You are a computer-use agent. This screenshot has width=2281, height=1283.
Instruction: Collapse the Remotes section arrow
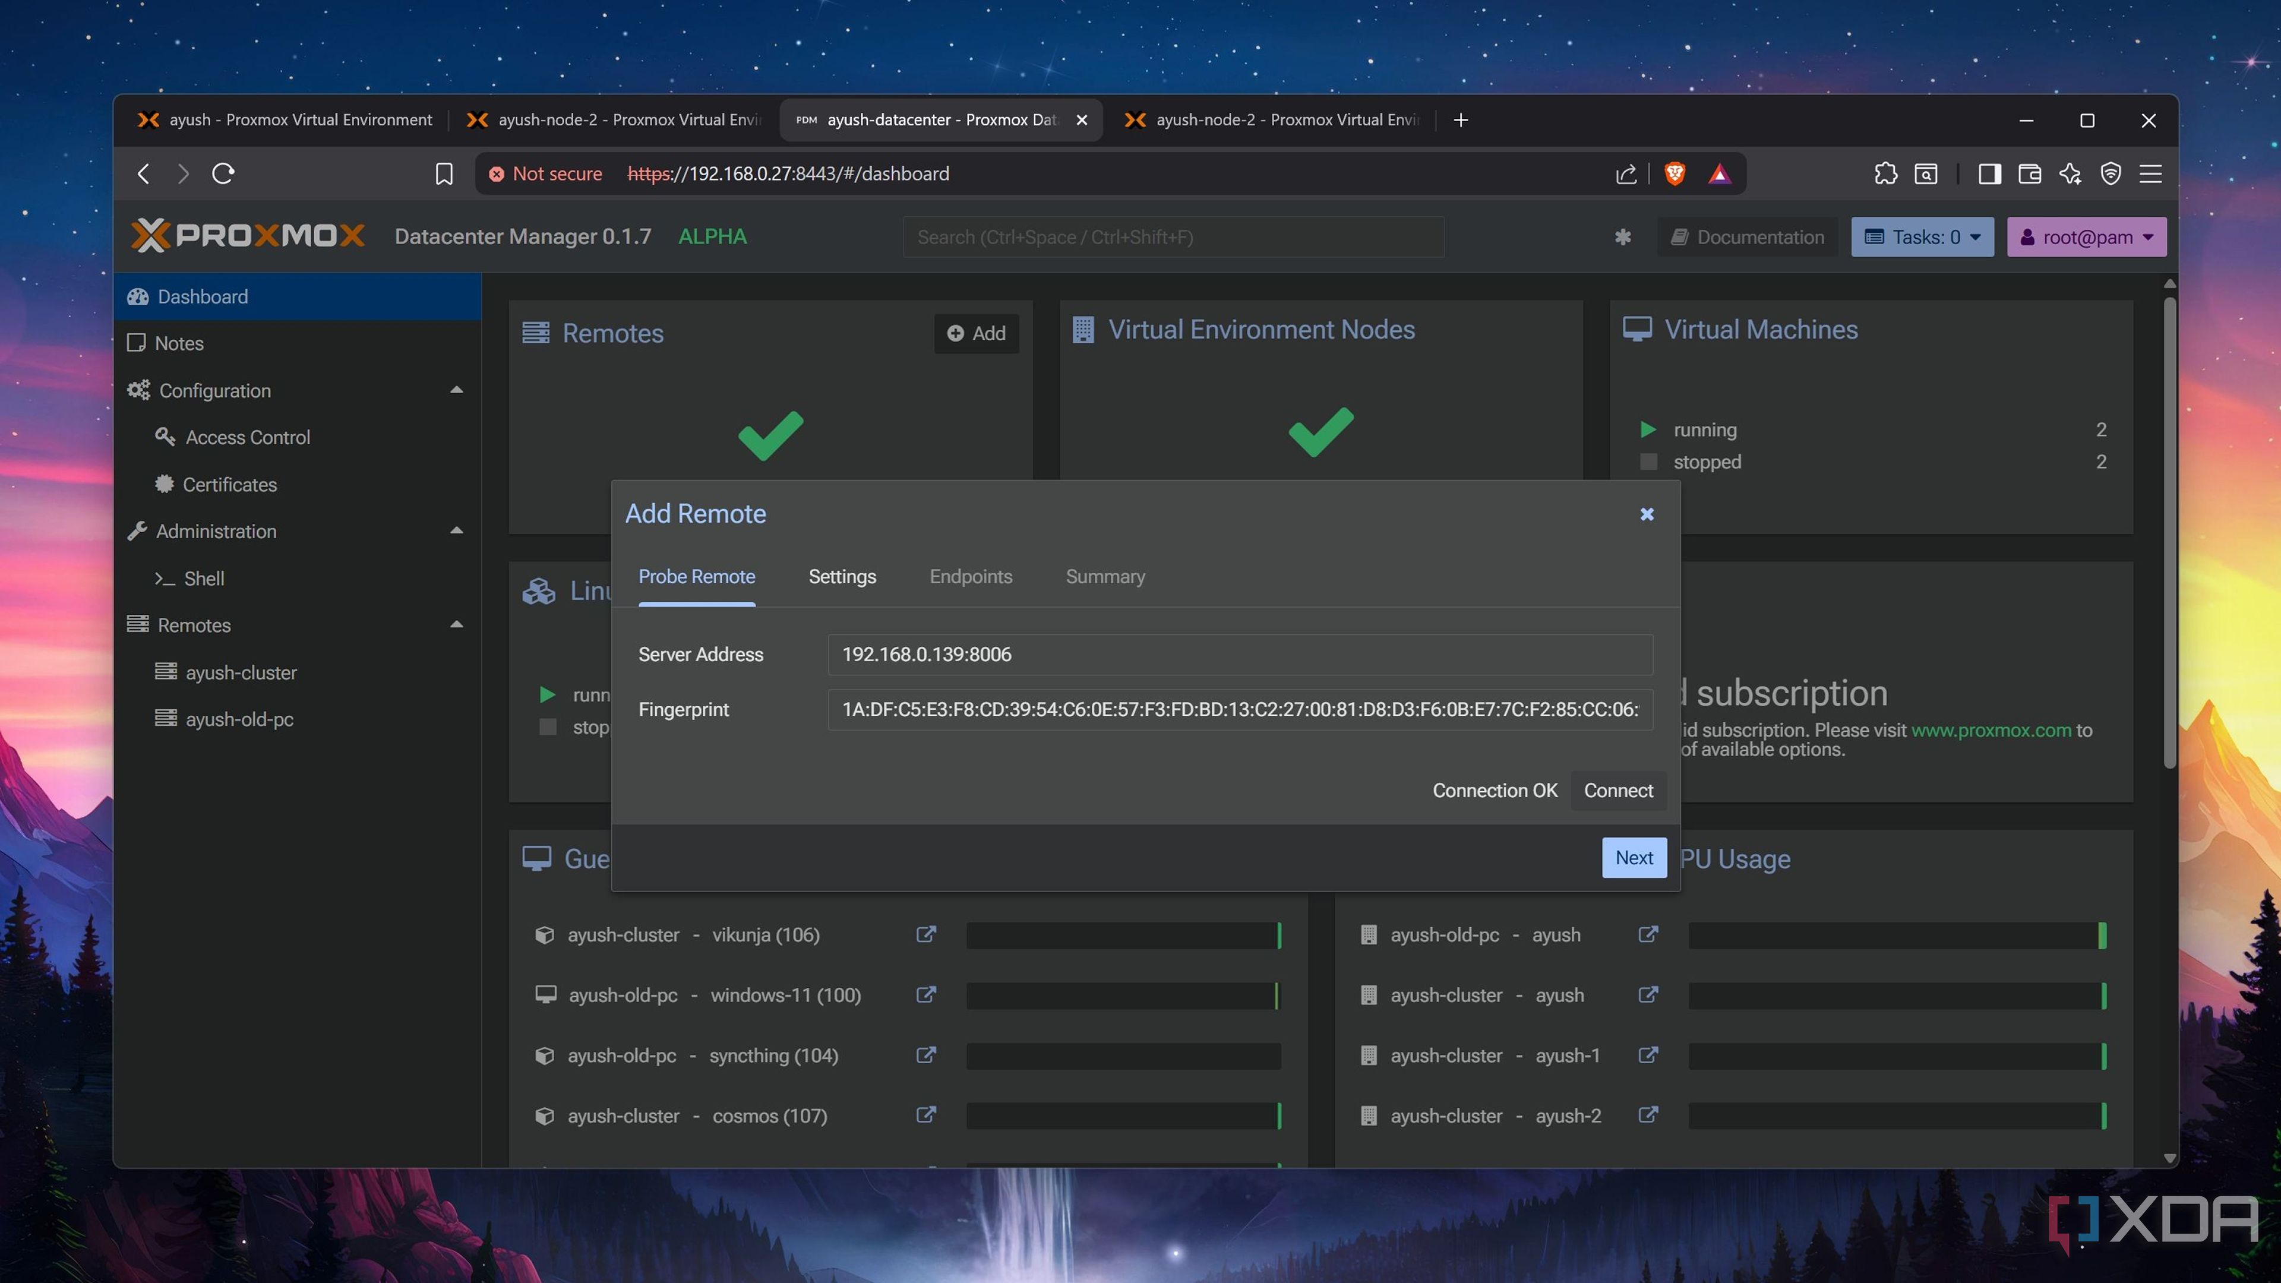[456, 625]
